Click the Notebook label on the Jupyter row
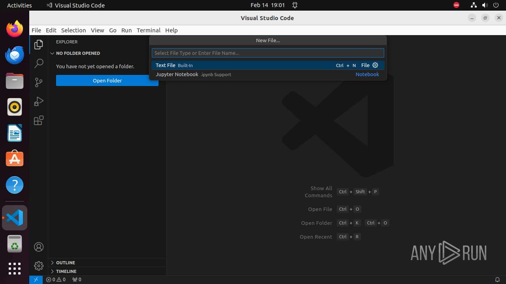Image resolution: width=506 pixels, height=284 pixels. (x=367, y=74)
